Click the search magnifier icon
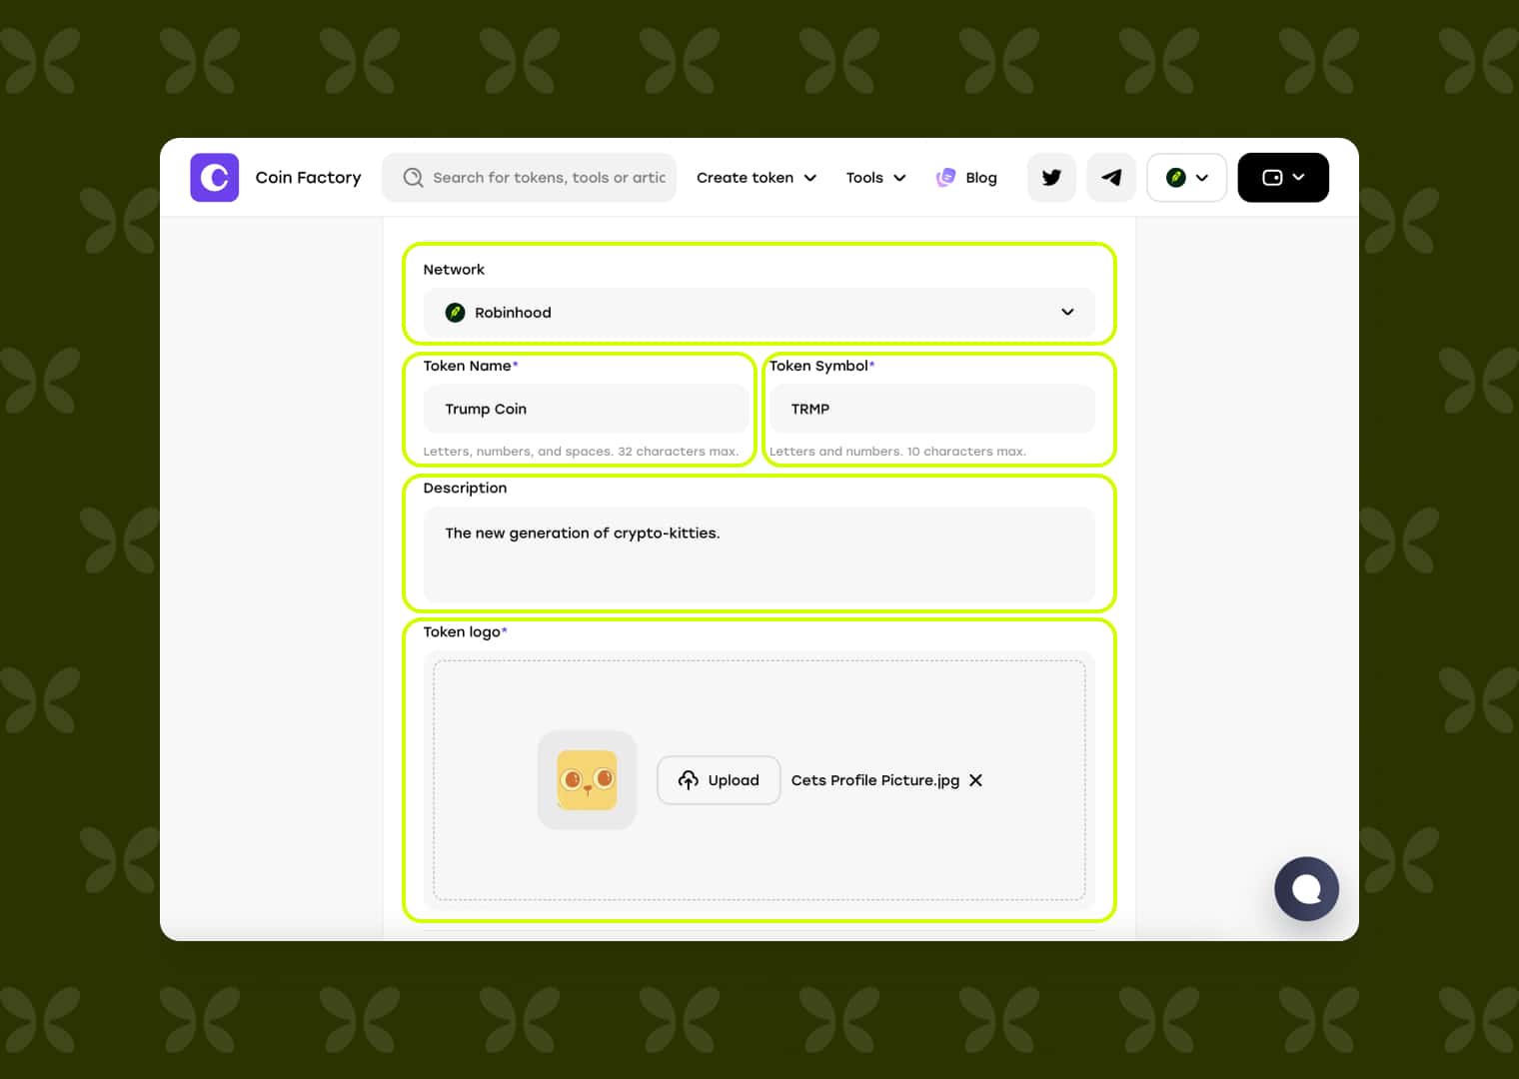 click(413, 178)
